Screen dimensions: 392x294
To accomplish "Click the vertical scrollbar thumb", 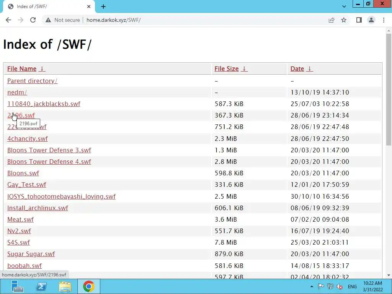I will tap(389, 90).
